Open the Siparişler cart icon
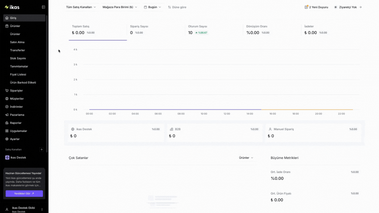Viewport: 379px width, 213px height. click(x=7, y=91)
